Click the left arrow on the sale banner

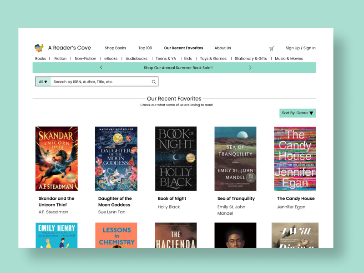point(101,67)
